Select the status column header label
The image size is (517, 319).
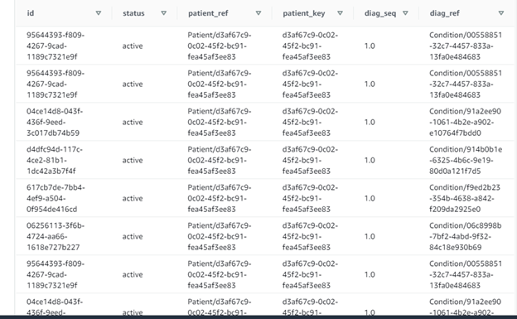click(133, 13)
